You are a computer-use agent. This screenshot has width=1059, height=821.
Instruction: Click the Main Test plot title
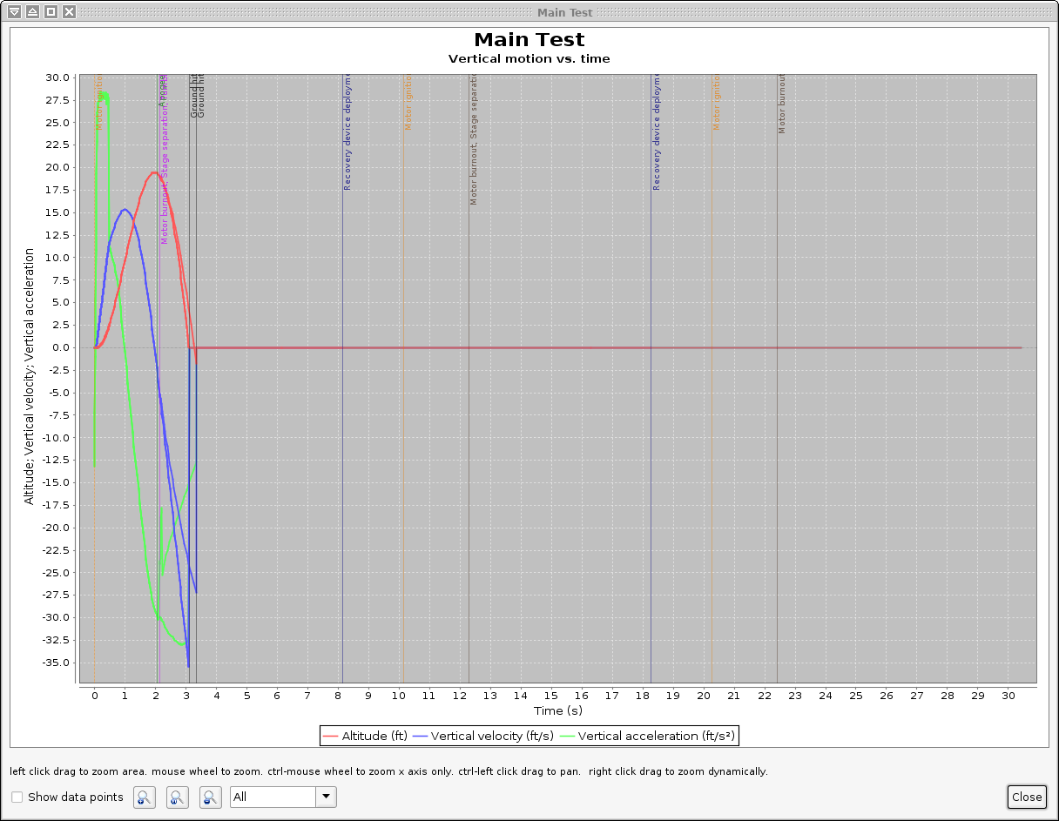(529, 40)
